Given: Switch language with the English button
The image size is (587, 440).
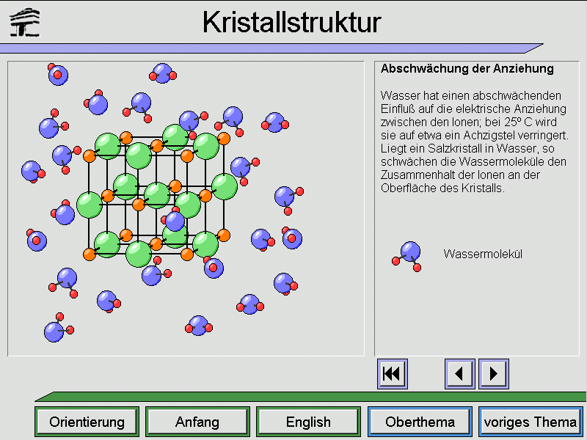Looking at the screenshot, I should click(x=308, y=422).
